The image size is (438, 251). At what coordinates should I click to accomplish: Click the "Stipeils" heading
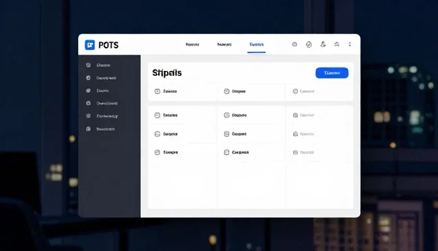click(167, 73)
